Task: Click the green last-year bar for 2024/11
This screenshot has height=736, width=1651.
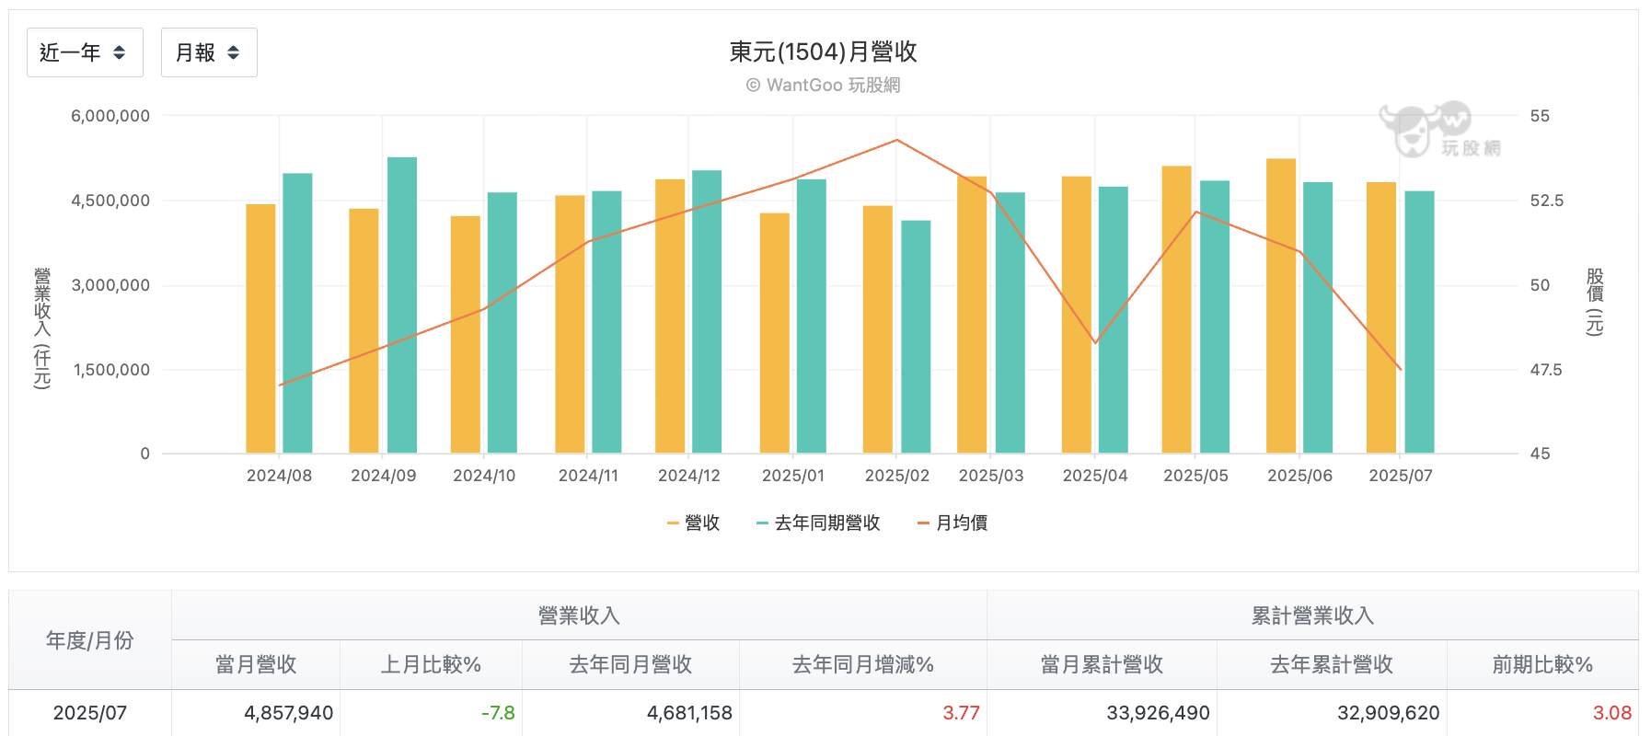Action: 606,322
